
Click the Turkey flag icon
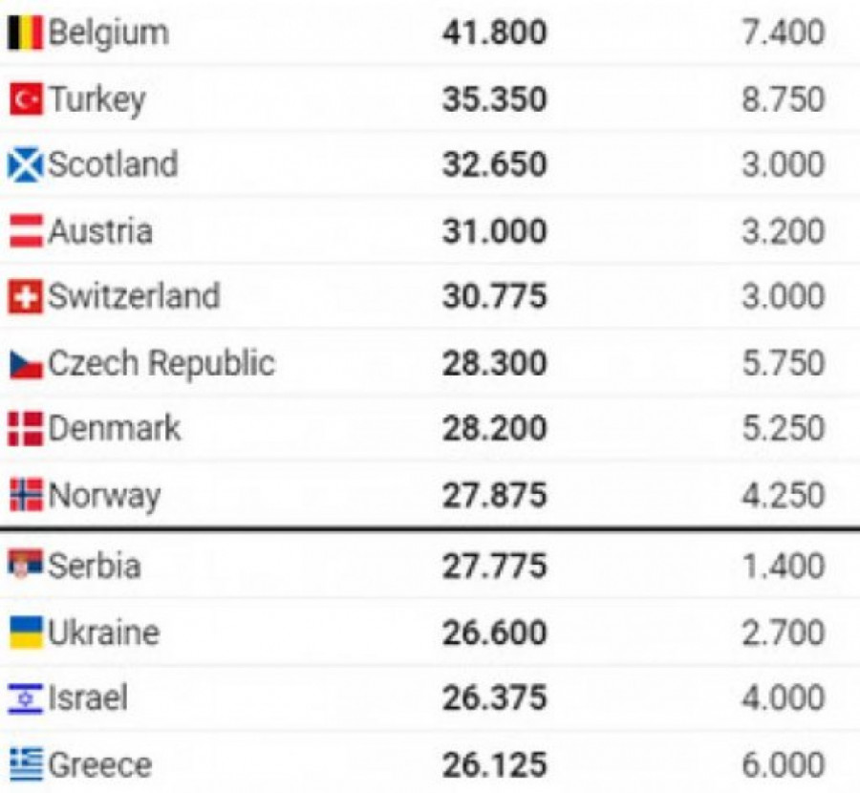(x=26, y=99)
